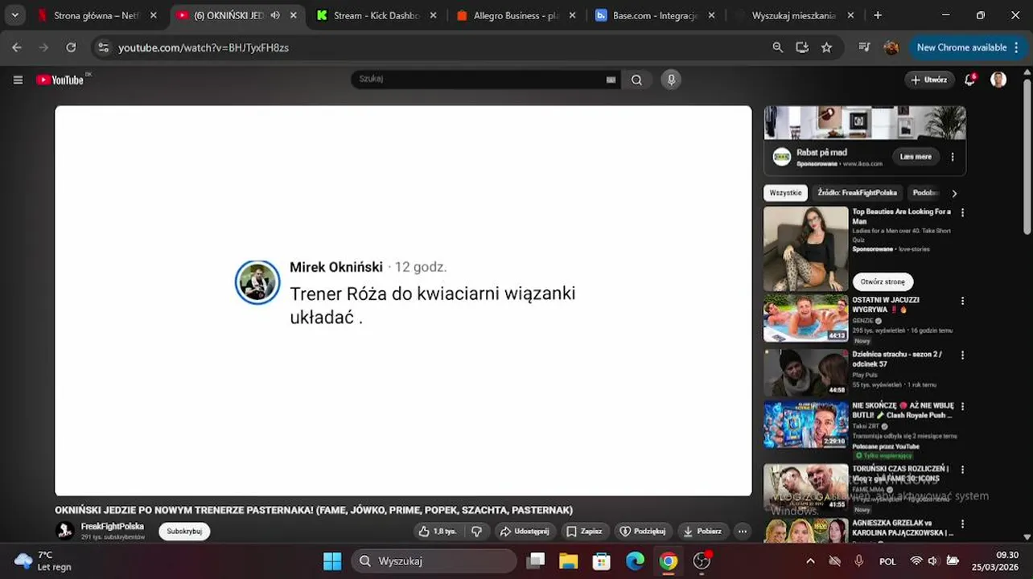Select the Źródło: FreakFightPolska chip

click(x=857, y=193)
